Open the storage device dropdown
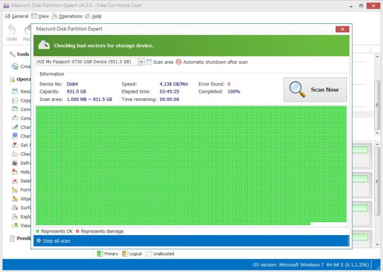 141,62
